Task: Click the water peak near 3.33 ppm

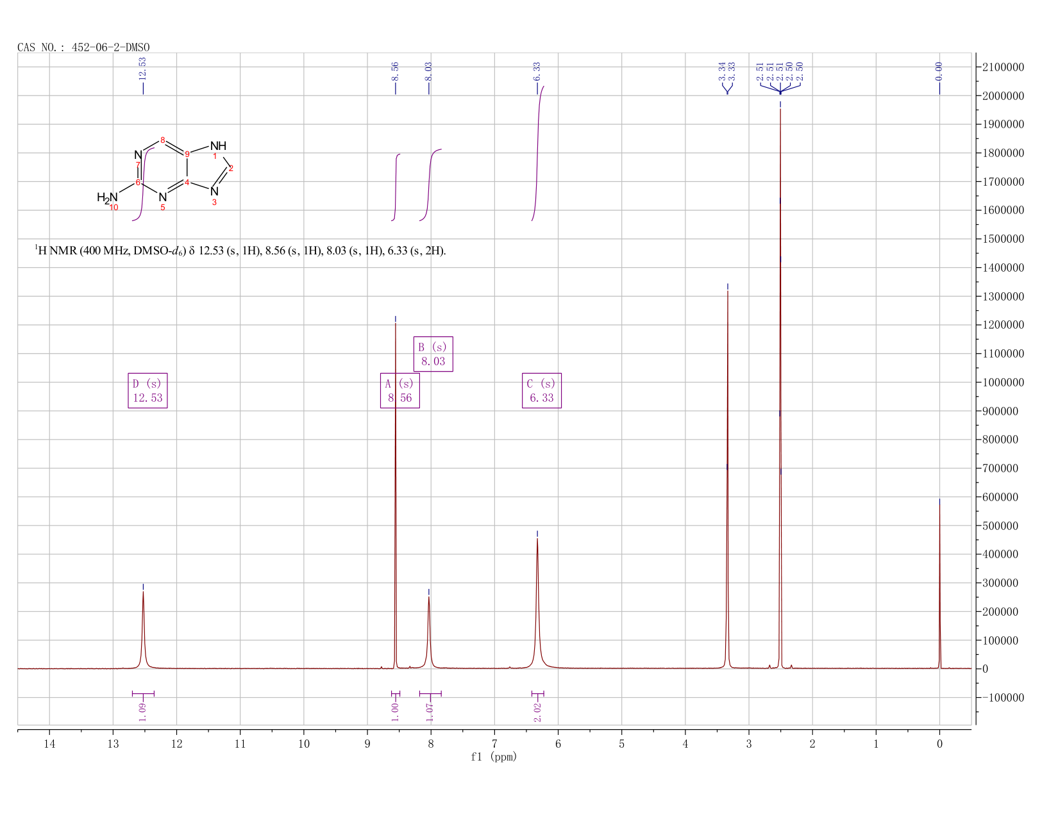Action: point(727,481)
